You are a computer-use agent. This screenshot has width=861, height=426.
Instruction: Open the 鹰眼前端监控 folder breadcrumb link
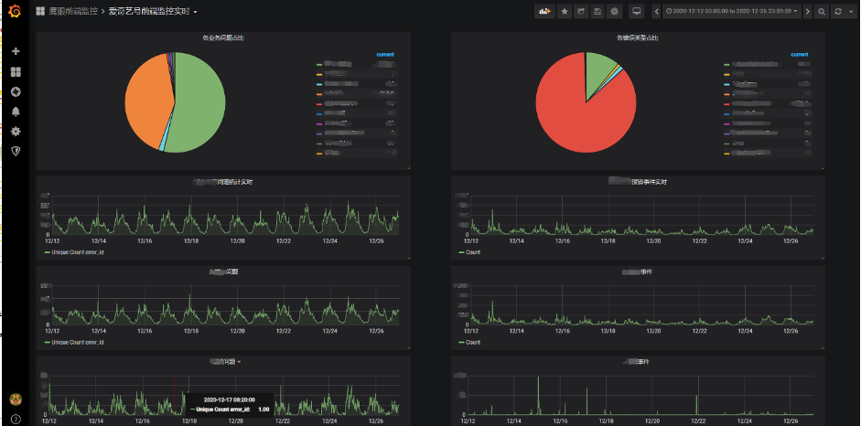point(73,11)
